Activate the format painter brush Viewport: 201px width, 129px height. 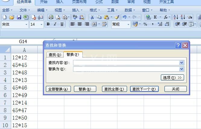pos(117,17)
